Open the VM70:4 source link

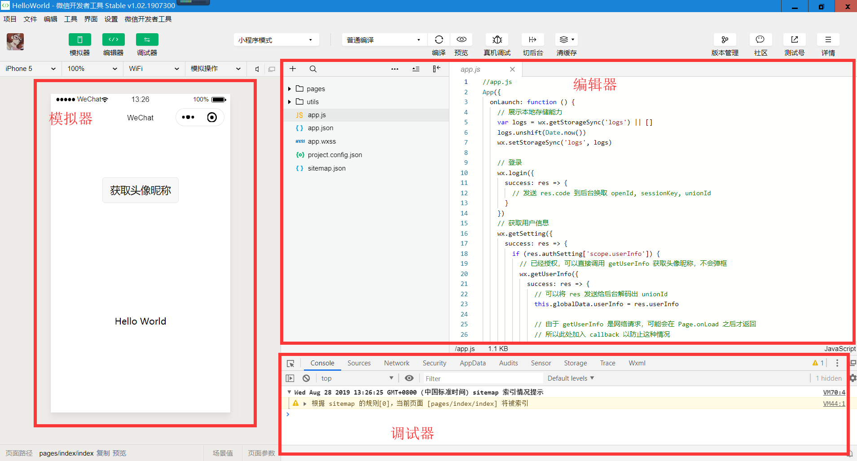(x=834, y=392)
